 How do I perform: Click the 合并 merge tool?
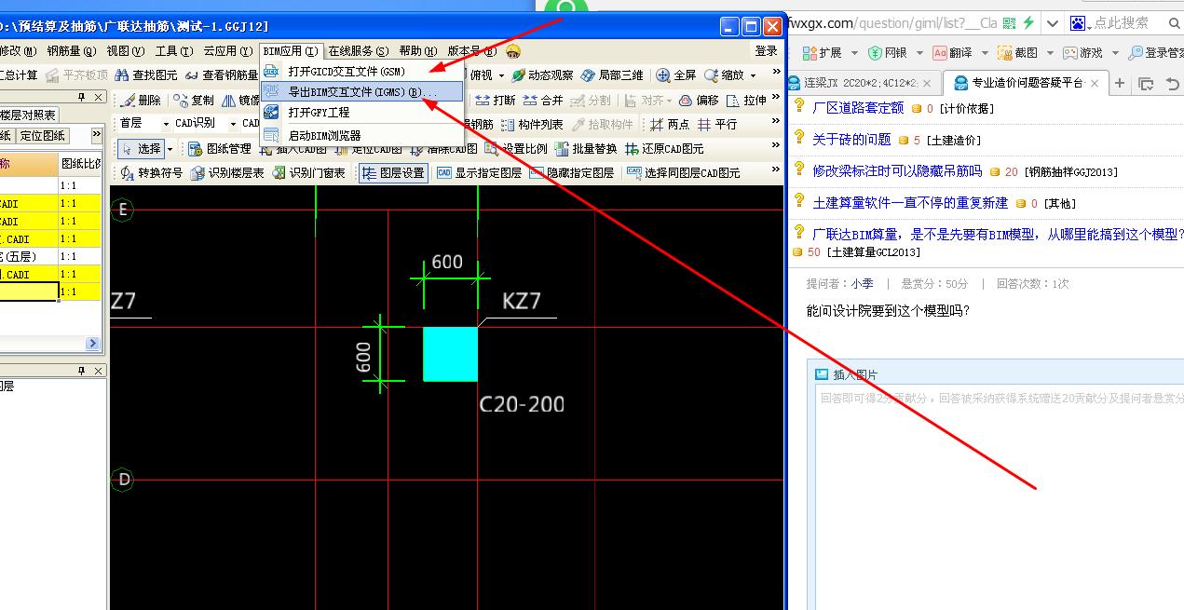pos(543,100)
